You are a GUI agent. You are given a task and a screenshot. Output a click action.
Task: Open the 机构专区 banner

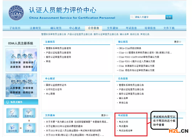click(21, 85)
